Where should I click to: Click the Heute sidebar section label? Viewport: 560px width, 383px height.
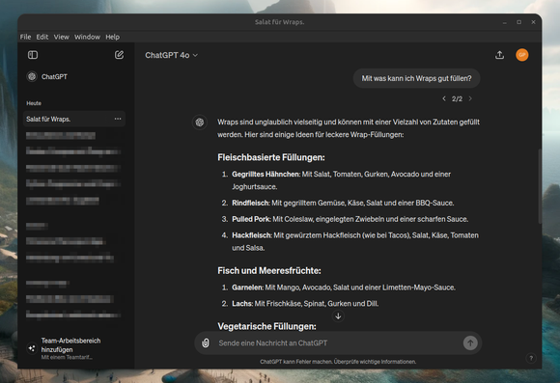pyautogui.click(x=34, y=103)
